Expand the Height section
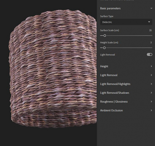The width and height of the screenshot is (155, 146). (x=152, y=66)
